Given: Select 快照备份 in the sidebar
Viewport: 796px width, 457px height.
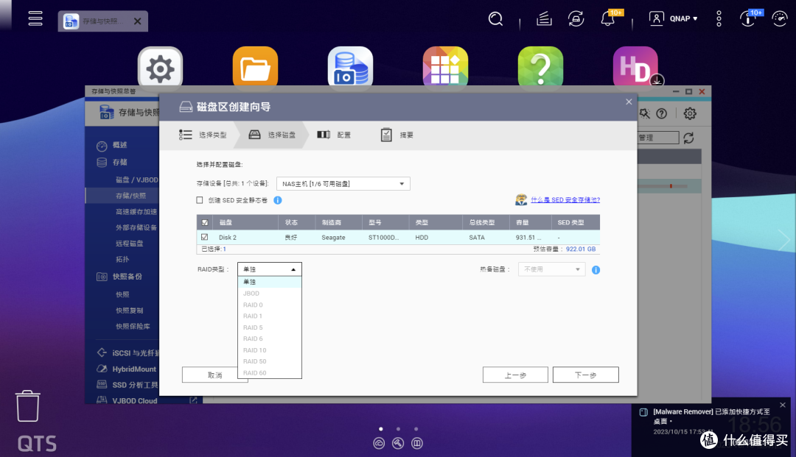Looking at the screenshot, I should click(127, 277).
